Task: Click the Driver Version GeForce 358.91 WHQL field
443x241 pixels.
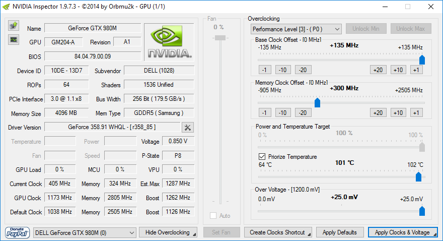Action: [x=112, y=127]
